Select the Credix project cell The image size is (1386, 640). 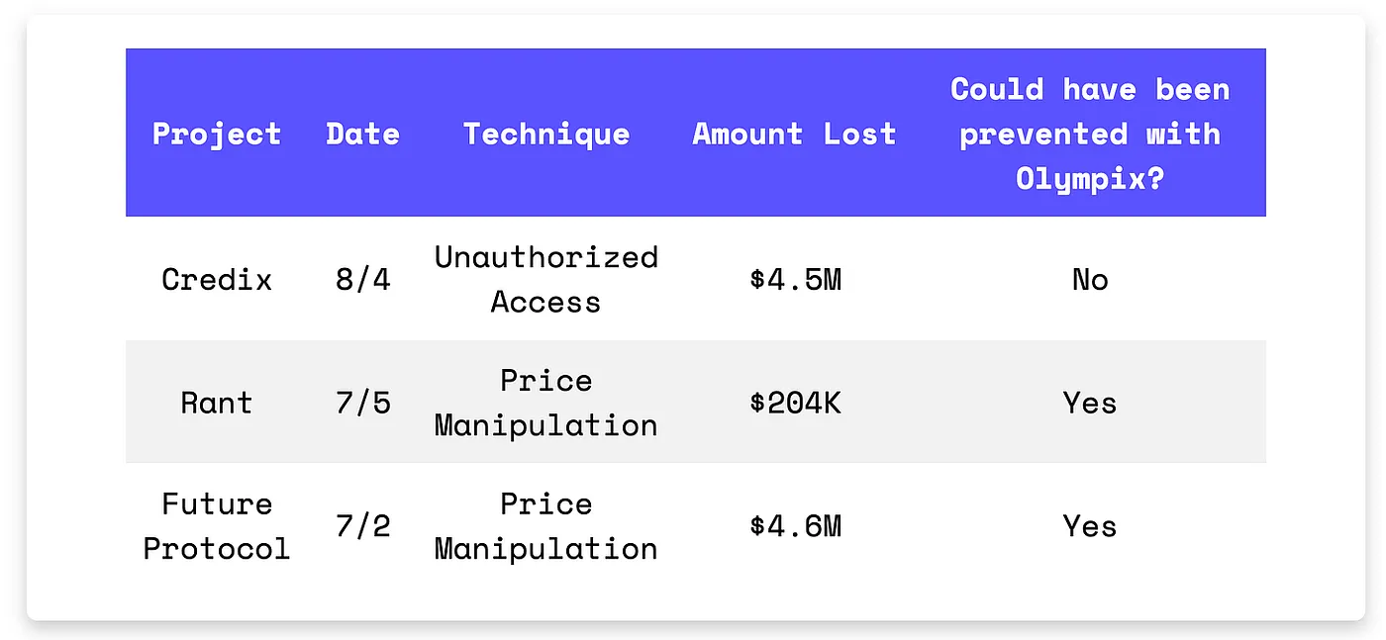(x=217, y=280)
